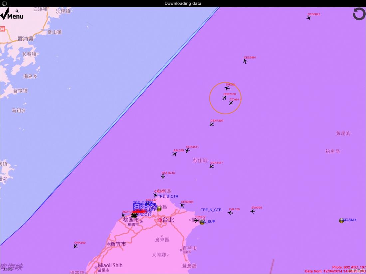Tap the VATASIA1 controller marker
The height and width of the screenshot is (274, 366).
pos(341,221)
